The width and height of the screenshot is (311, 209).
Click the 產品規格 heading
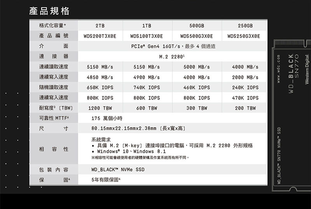[49, 11]
